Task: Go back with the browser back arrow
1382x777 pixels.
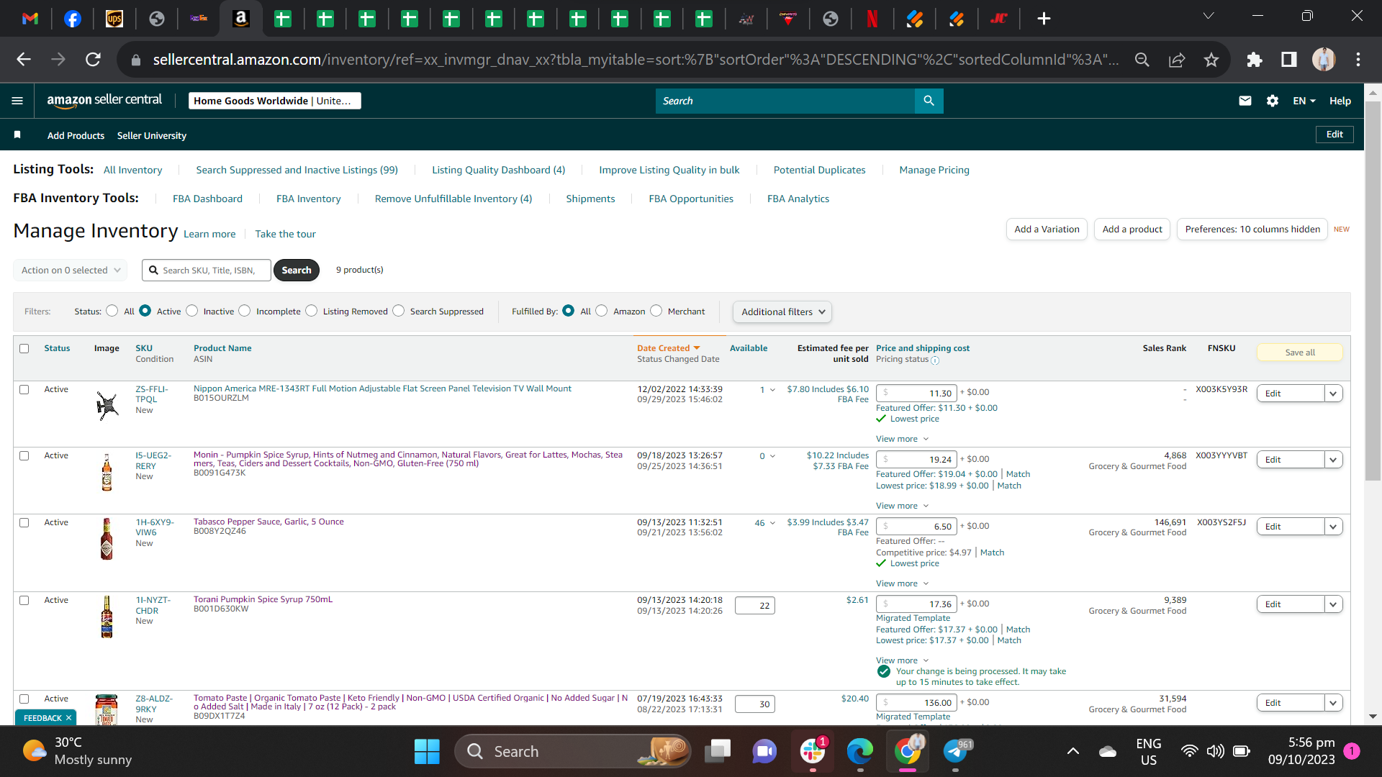Action: click(x=24, y=60)
